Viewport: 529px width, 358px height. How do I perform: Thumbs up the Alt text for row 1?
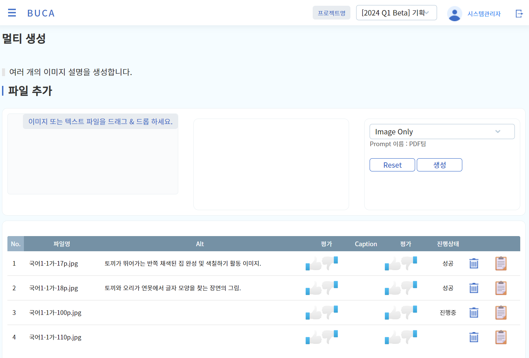[313, 264]
